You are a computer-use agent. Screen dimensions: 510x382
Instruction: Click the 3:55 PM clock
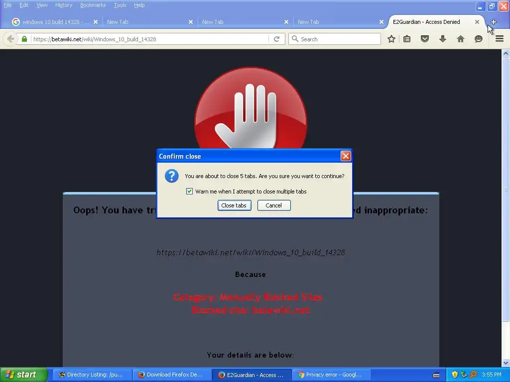tap(492, 375)
